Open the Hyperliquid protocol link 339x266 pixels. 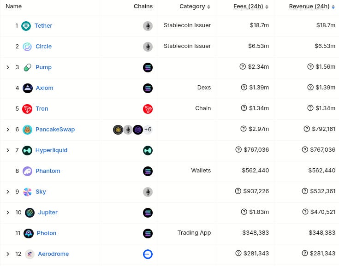pos(52,150)
